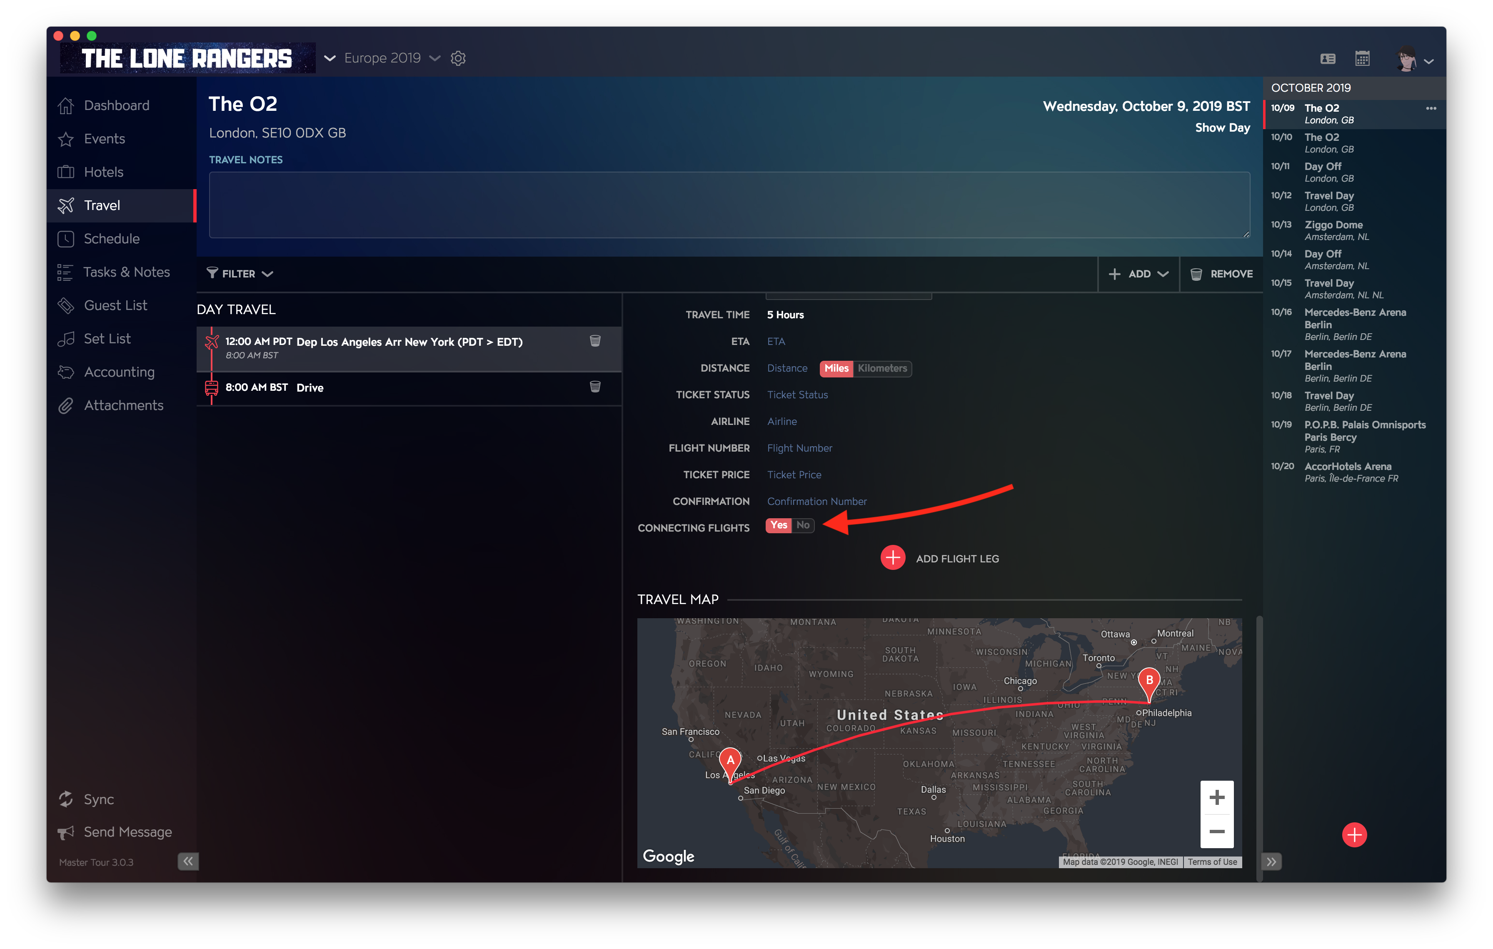This screenshot has height=949, width=1493.
Task: Open the calendar icon in header
Action: click(x=1362, y=59)
